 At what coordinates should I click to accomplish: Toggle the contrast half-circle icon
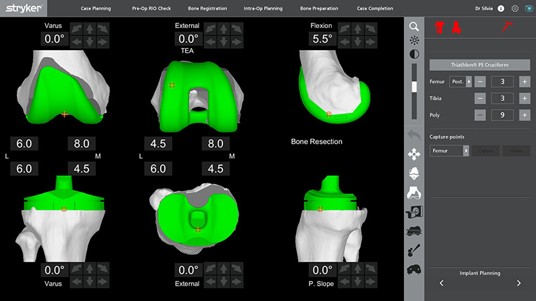coord(414,55)
